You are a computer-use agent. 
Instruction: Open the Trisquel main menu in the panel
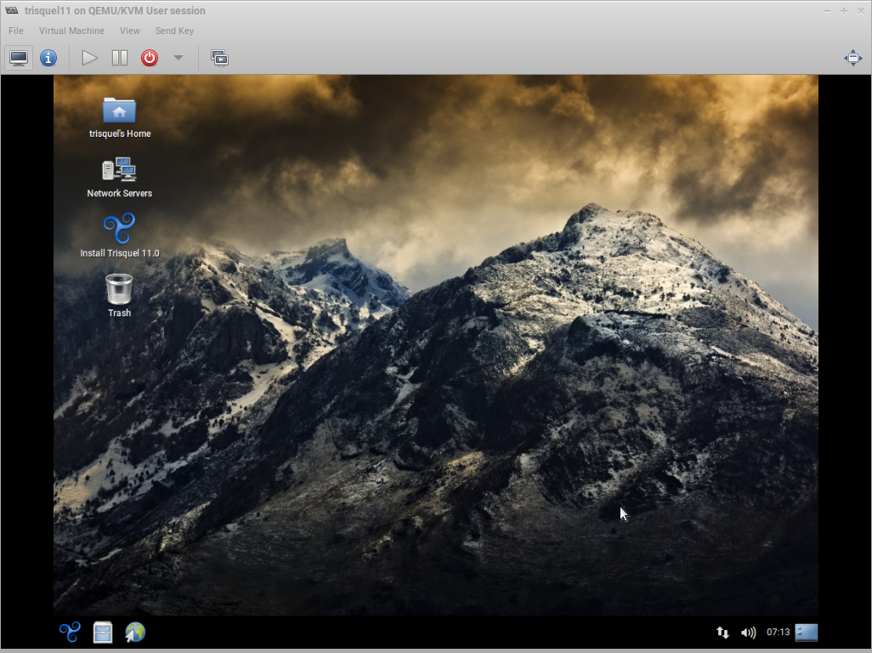(70, 632)
